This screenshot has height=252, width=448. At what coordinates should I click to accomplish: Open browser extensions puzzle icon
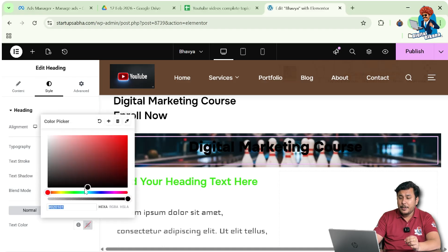(381, 23)
